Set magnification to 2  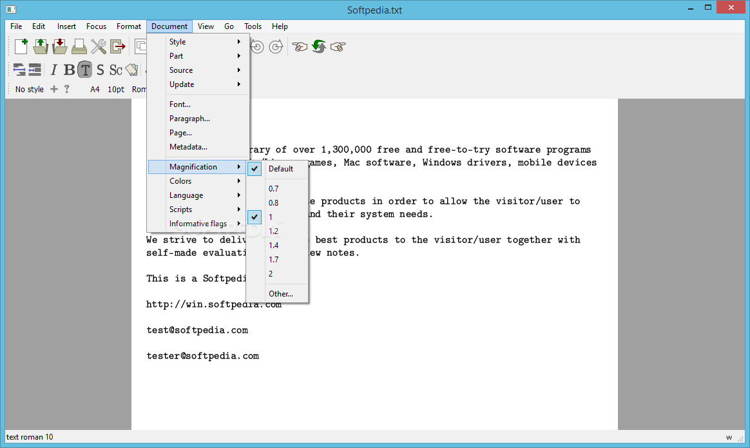point(278,274)
